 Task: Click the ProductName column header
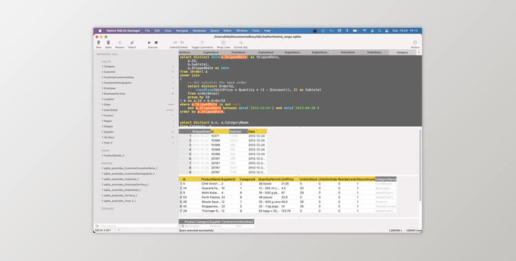(211, 179)
